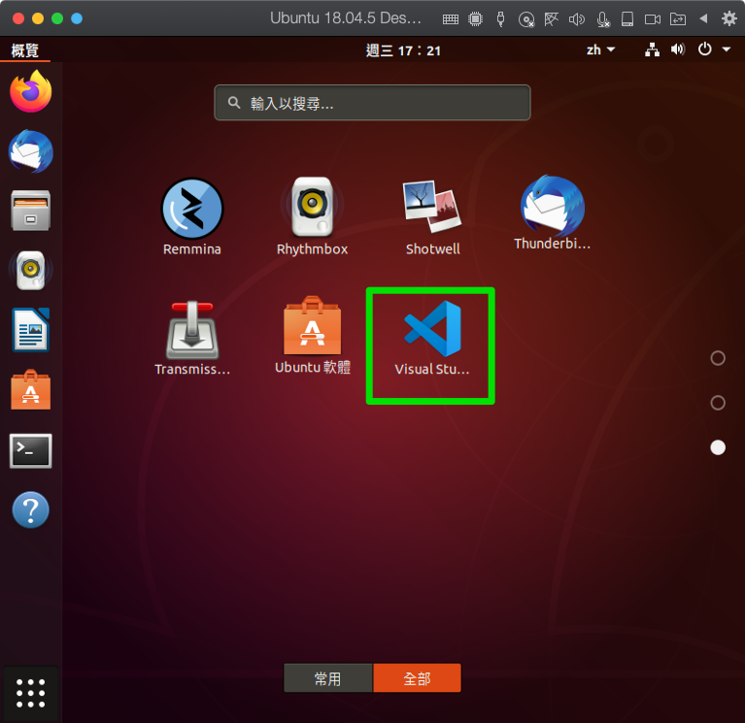Image resolution: width=745 pixels, height=723 pixels.
Task: Open Firefox from the dock
Action: coord(31,91)
